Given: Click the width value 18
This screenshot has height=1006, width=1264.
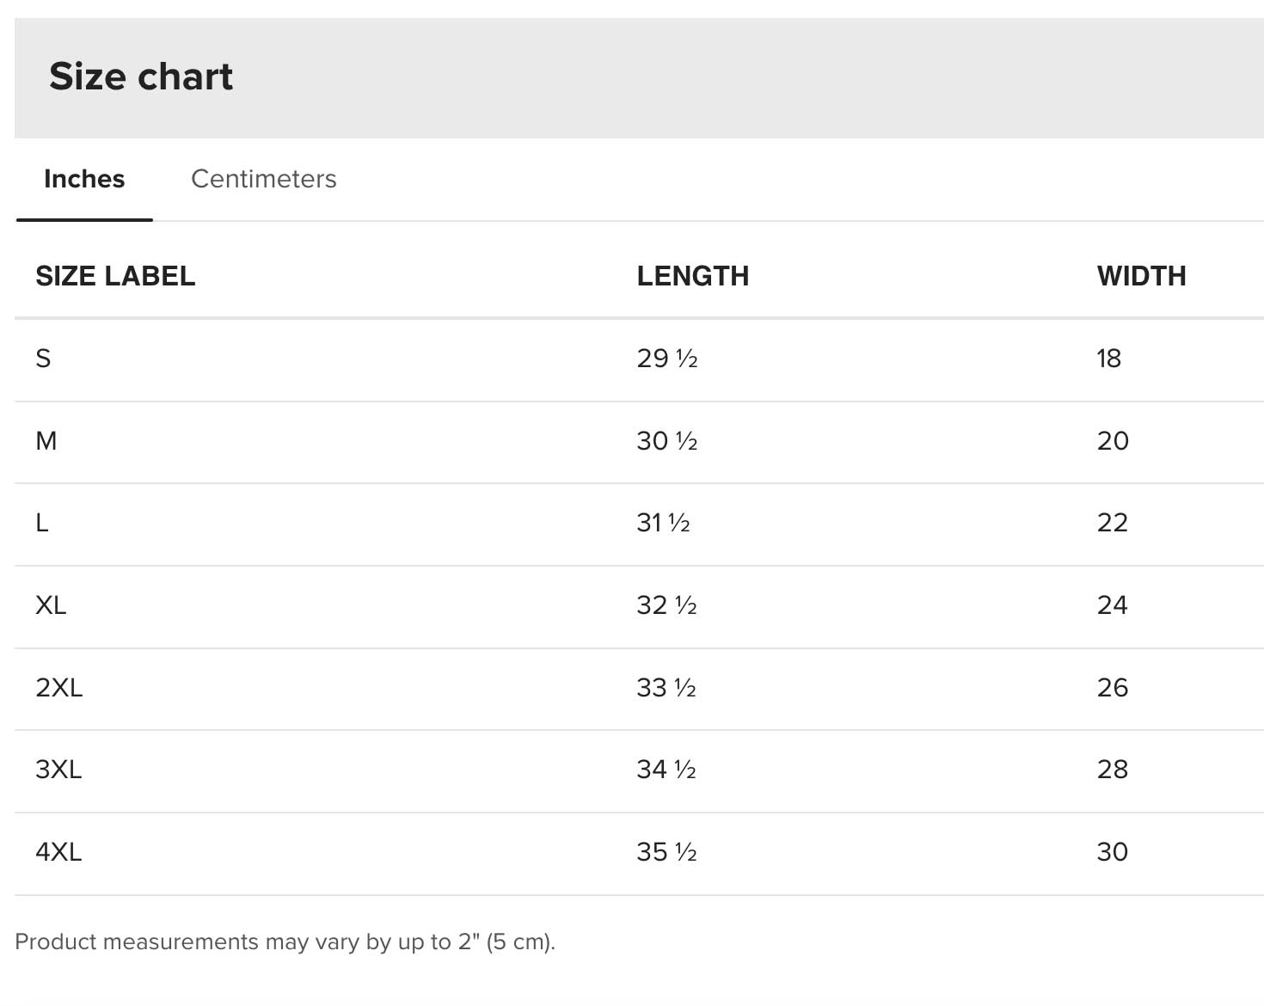Looking at the screenshot, I should 1108,359.
